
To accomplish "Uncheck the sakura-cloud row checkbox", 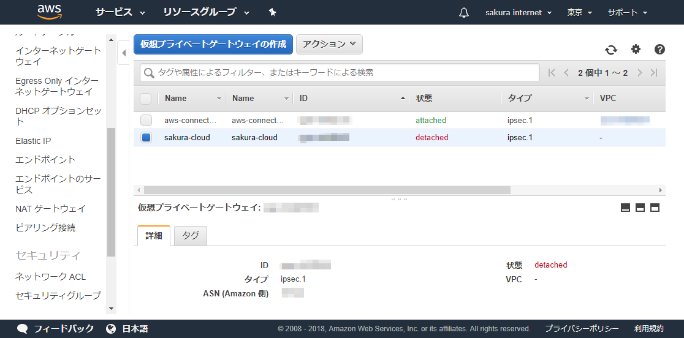I will pyautogui.click(x=146, y=138).
